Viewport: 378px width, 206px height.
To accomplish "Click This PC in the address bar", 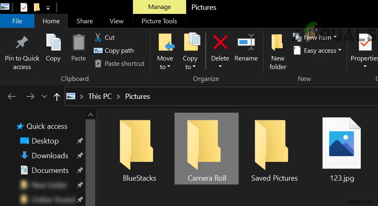I will pyautogui.click(x=100, y=96).
